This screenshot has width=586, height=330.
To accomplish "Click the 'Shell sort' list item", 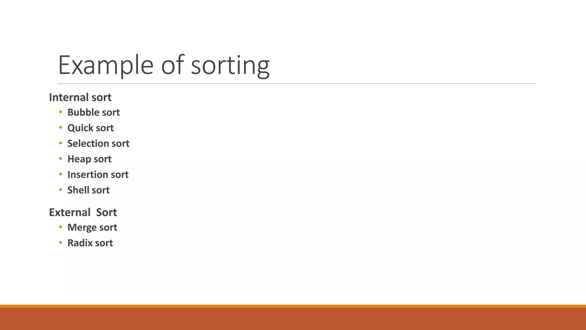I will pos(88,190).
